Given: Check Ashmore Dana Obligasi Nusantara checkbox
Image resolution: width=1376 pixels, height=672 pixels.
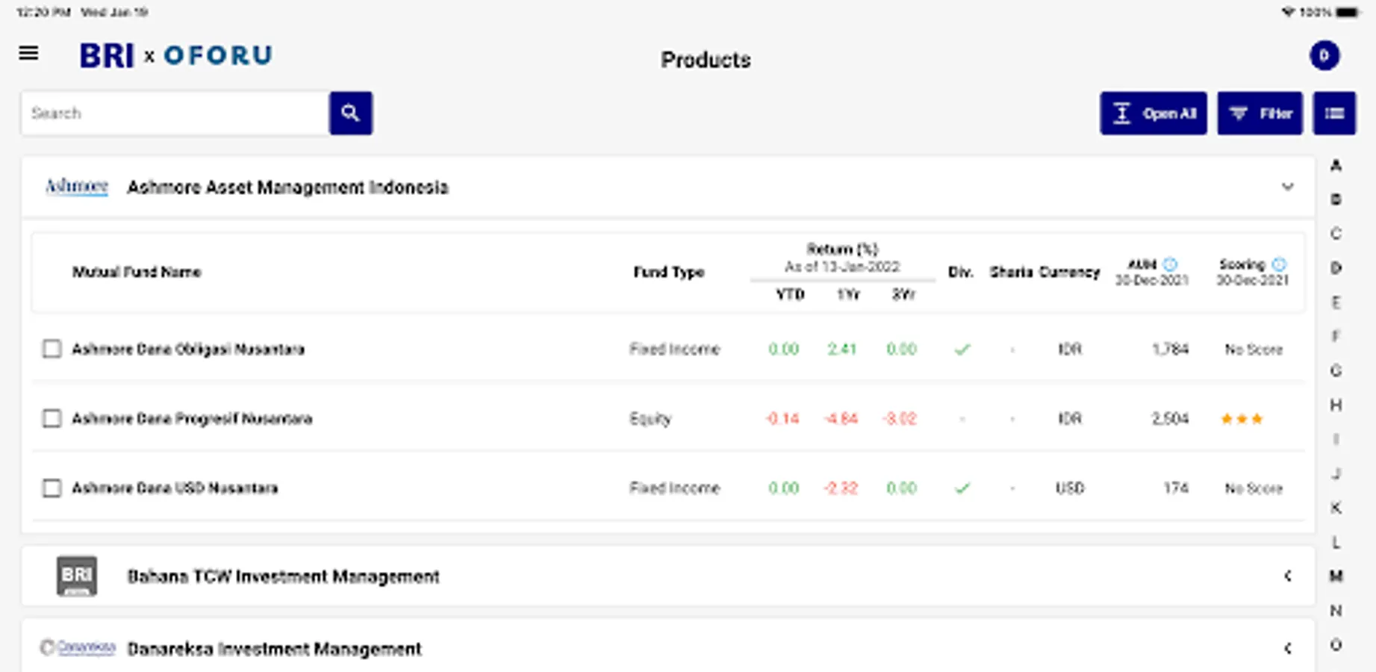Looking at the screenshot, I should (52, 349).
